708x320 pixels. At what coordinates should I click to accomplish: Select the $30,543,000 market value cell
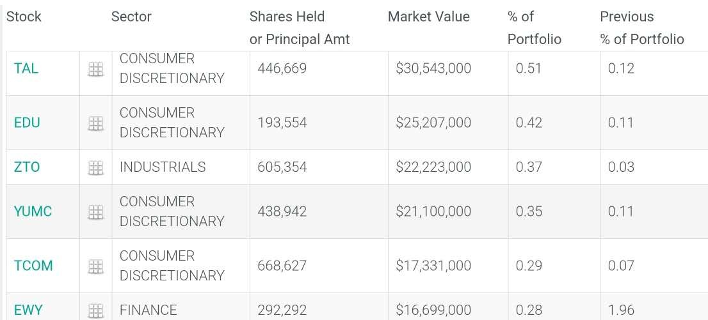(x=433, y=68)
